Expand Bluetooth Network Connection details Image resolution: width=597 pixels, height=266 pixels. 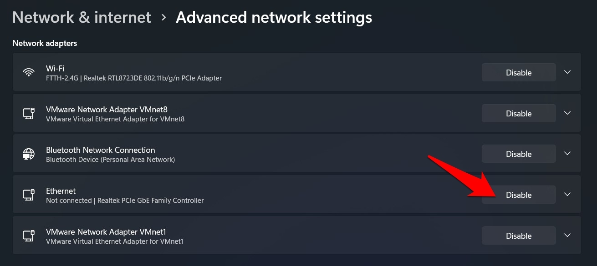coord(567,154)
